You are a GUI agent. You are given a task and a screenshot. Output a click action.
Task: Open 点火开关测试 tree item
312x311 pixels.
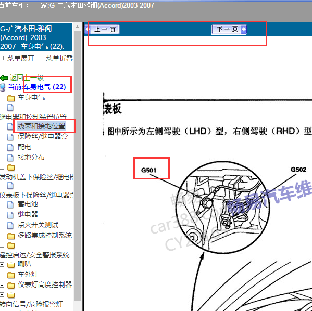click(38, 225)
